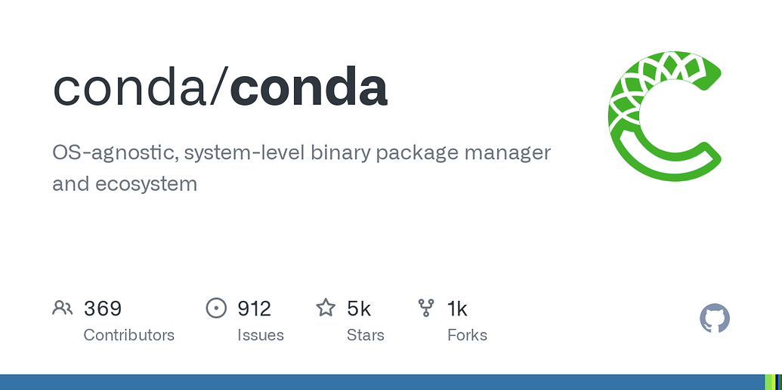Image resolution: width=782 pixels, height=390 pixels.
Task: Click the green language bar segment
Action: coord(769,382)
